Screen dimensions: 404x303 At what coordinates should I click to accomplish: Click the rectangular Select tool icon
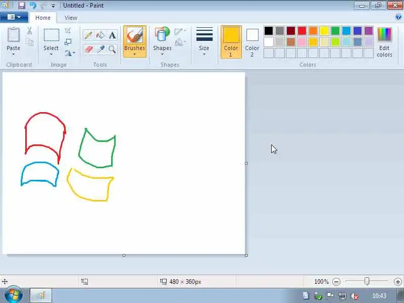(x=52, y=35)
